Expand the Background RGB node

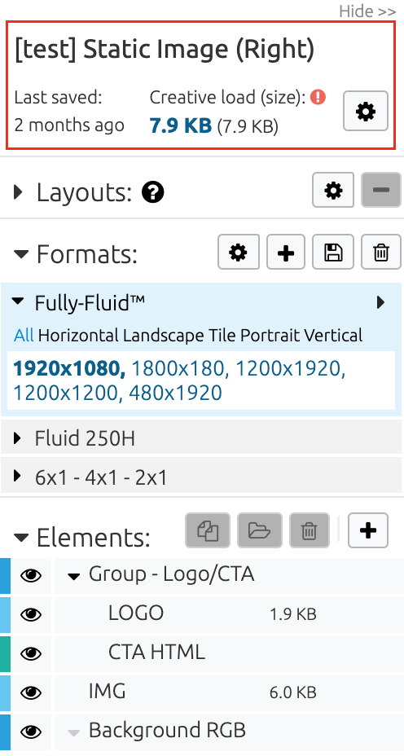point(74,733)
